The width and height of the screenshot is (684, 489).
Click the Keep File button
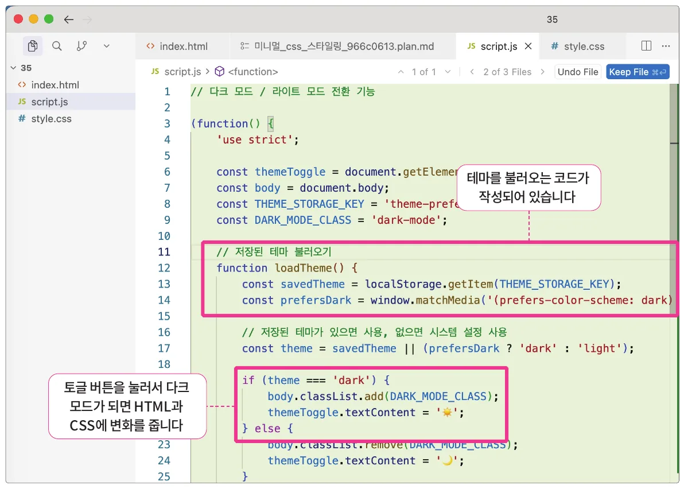pyautogui.click(x=638, y=72)
